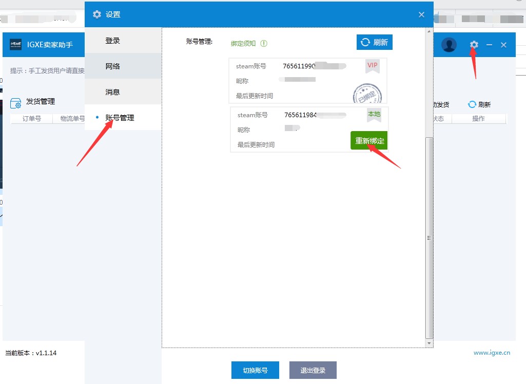Click the circular refresh icon near 状态 column

[x=472, y=104]
